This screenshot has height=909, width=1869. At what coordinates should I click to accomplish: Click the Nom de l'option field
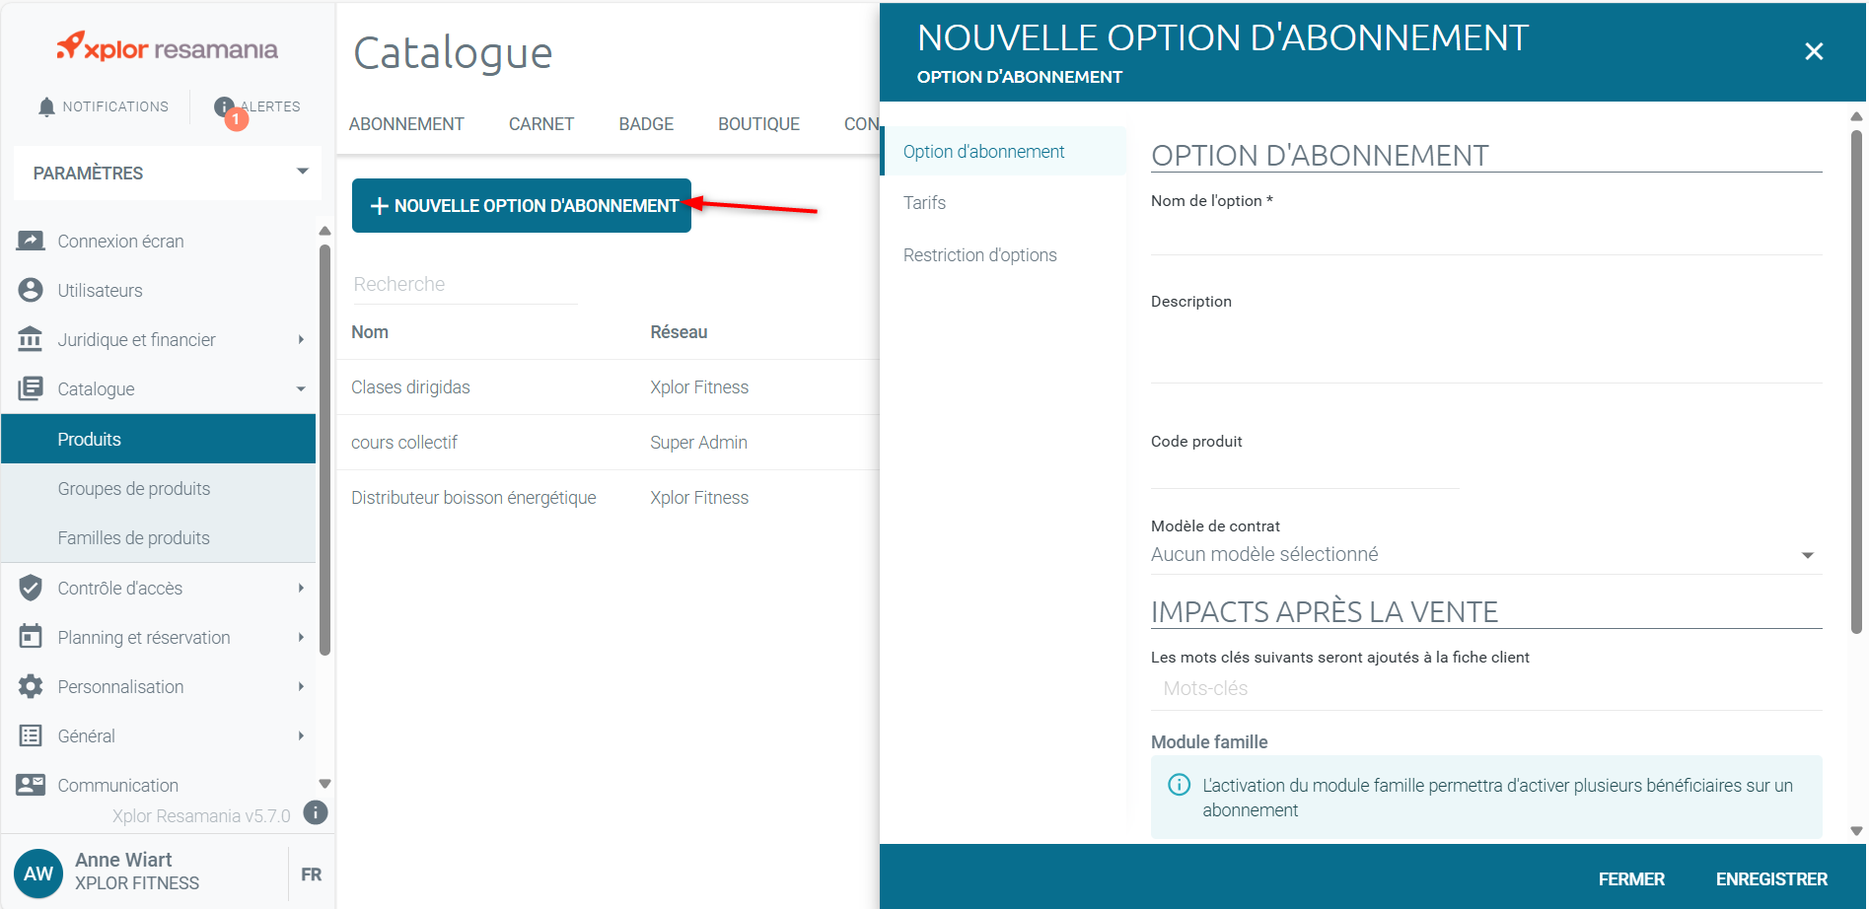(1484, 236)
